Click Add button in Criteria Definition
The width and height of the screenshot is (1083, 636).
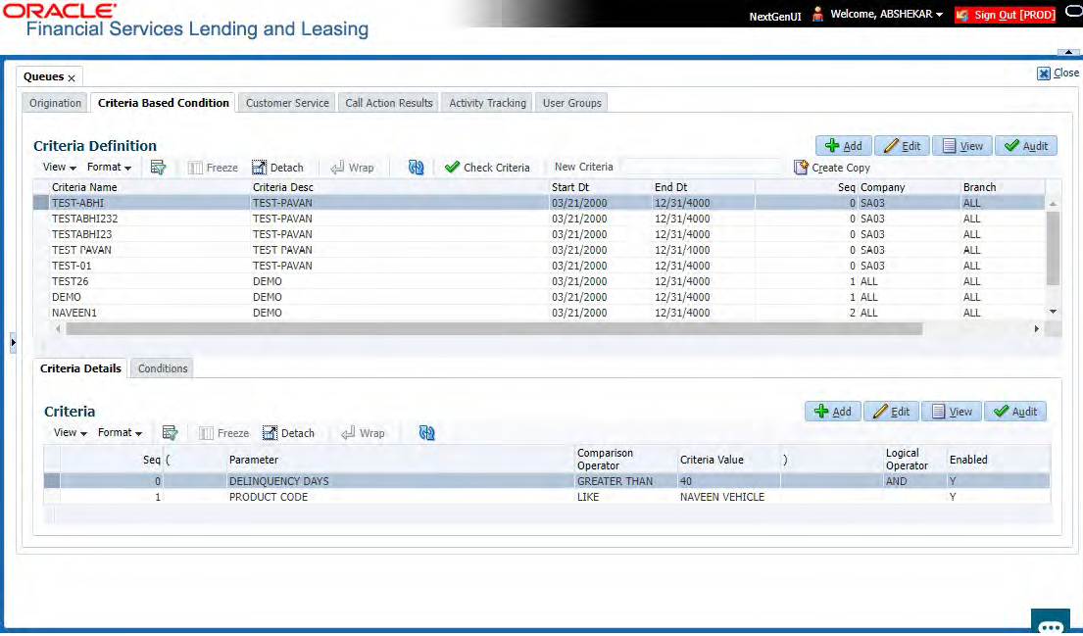click(x=843, y=146)
